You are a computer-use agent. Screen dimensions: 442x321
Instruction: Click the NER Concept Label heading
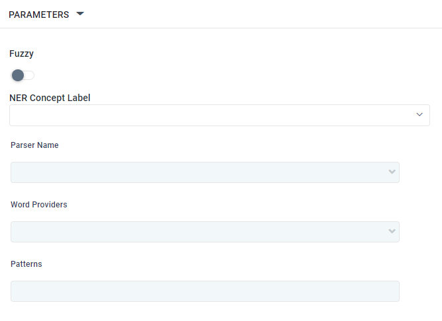50,98
